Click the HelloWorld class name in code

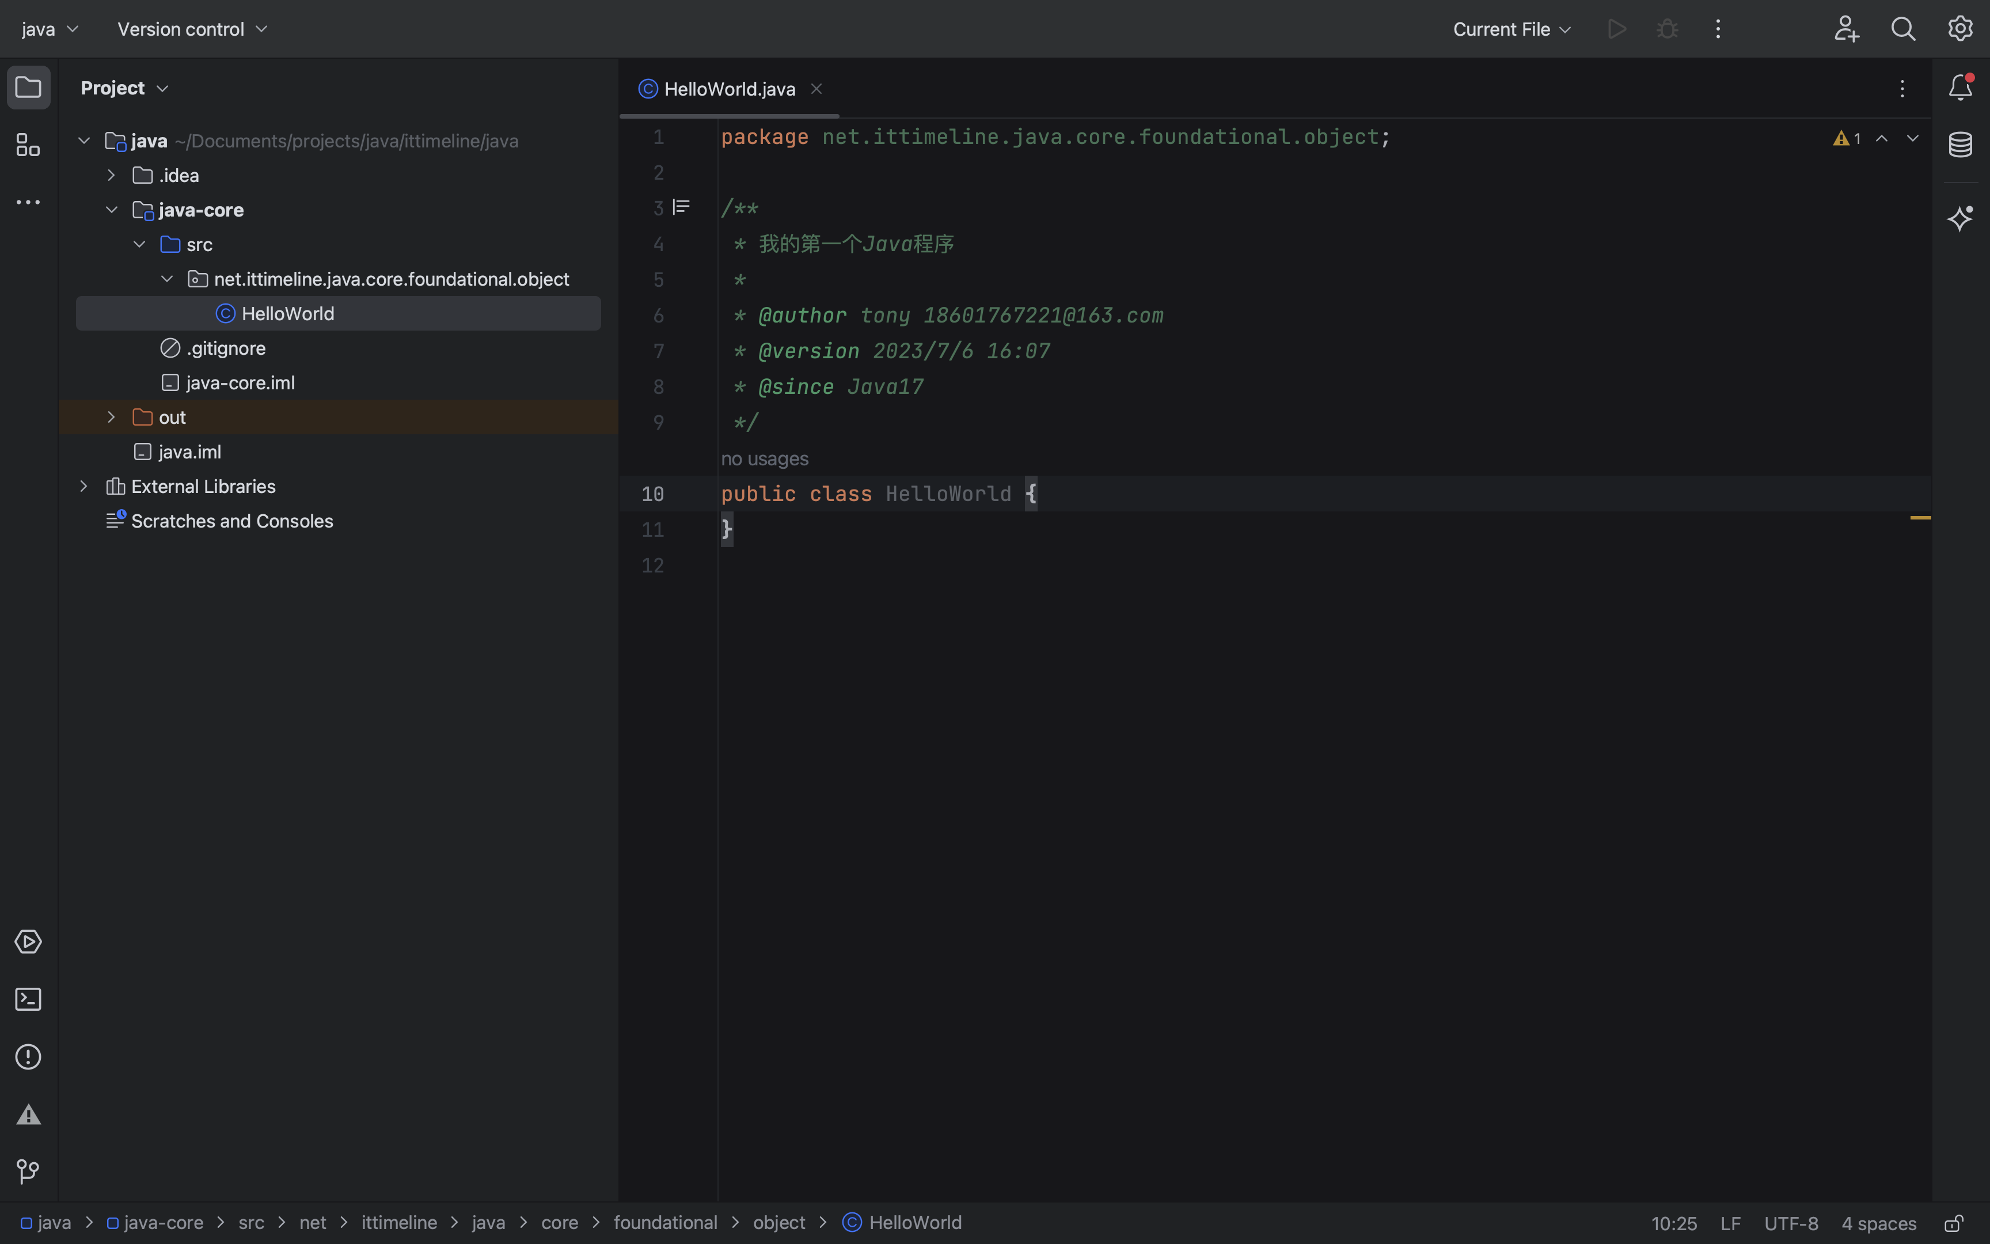948,494
